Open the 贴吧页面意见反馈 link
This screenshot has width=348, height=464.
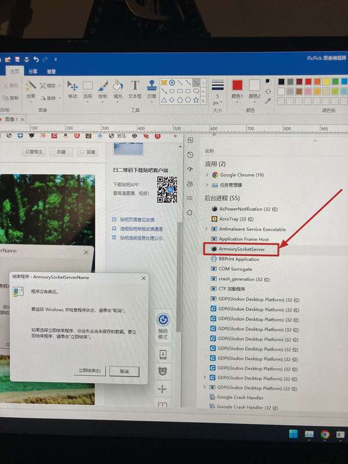pos(137,220)
